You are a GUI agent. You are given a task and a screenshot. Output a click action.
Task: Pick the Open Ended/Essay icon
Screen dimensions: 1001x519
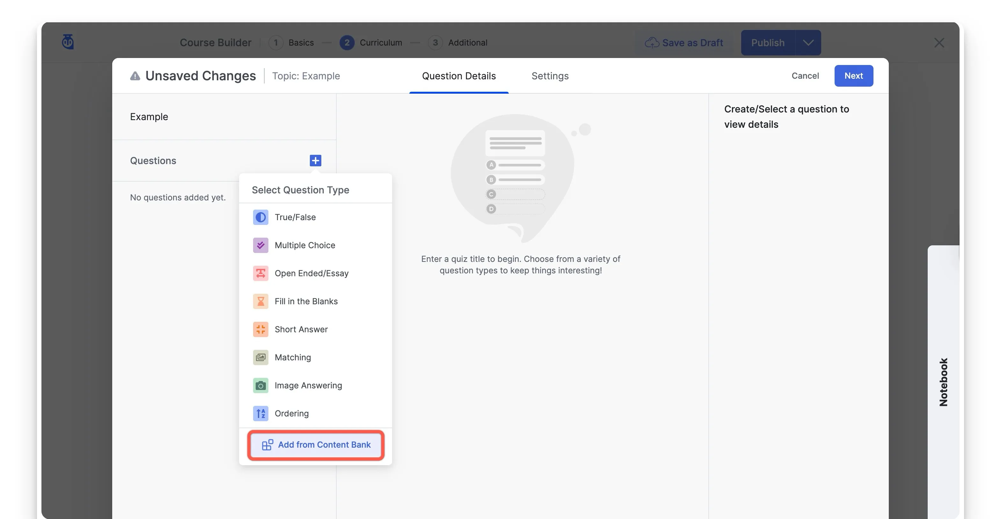260,273
